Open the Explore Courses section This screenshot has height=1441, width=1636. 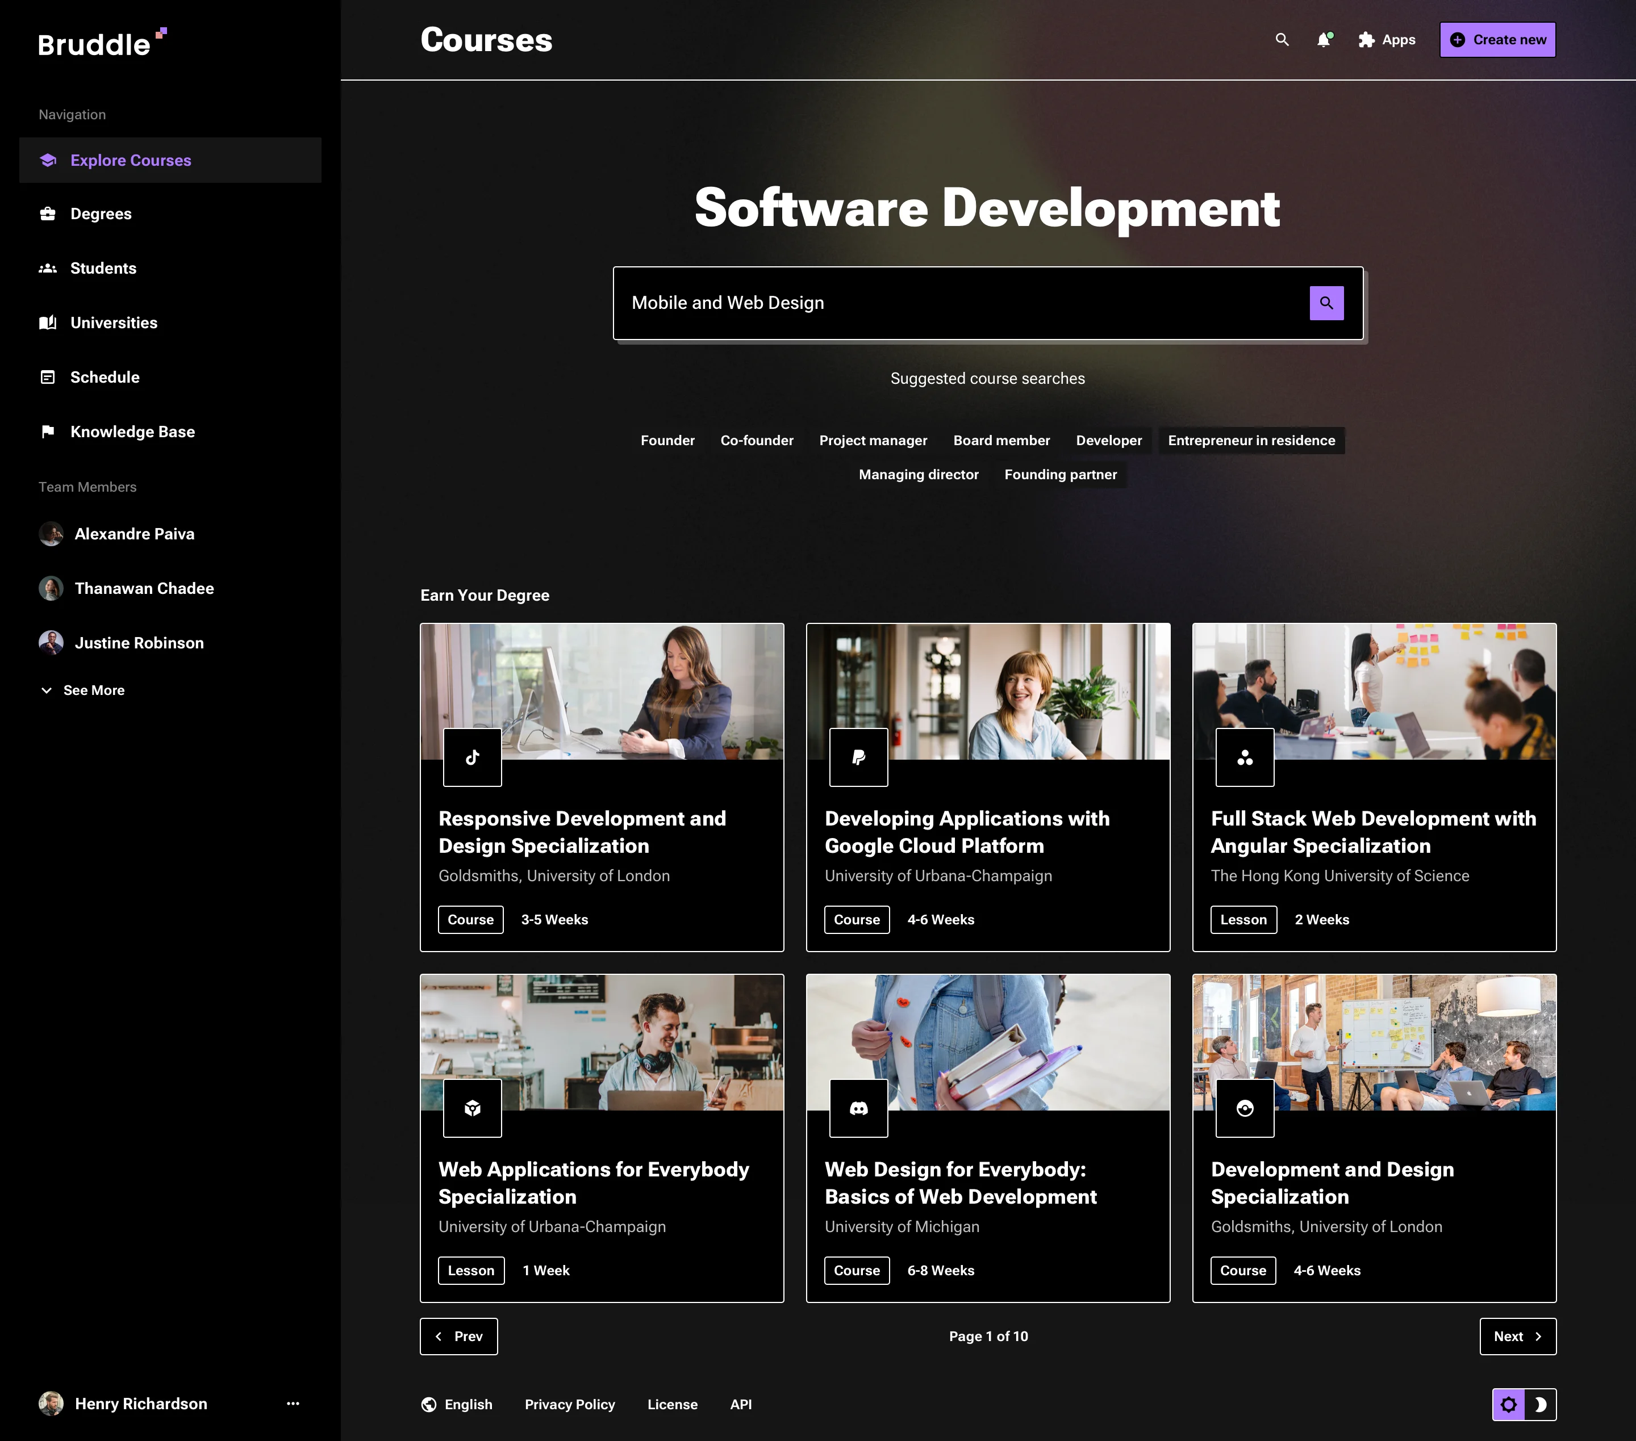coord(130,160)
